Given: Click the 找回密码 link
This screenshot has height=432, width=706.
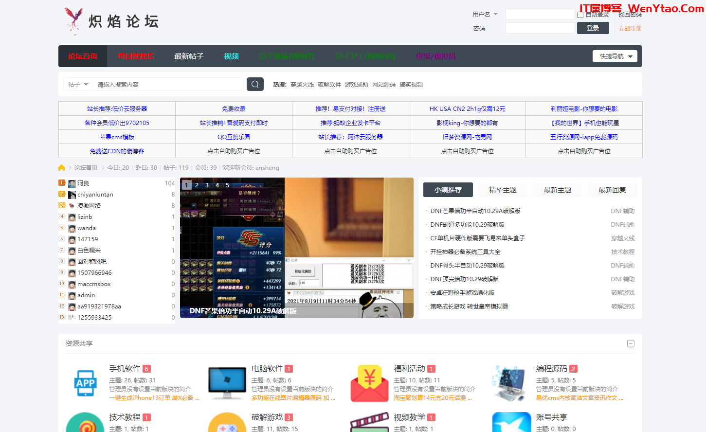Looking at the screenshot, I should click(x=630, y=15).
